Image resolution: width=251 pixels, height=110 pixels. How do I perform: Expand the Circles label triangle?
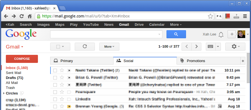point(4,93)
